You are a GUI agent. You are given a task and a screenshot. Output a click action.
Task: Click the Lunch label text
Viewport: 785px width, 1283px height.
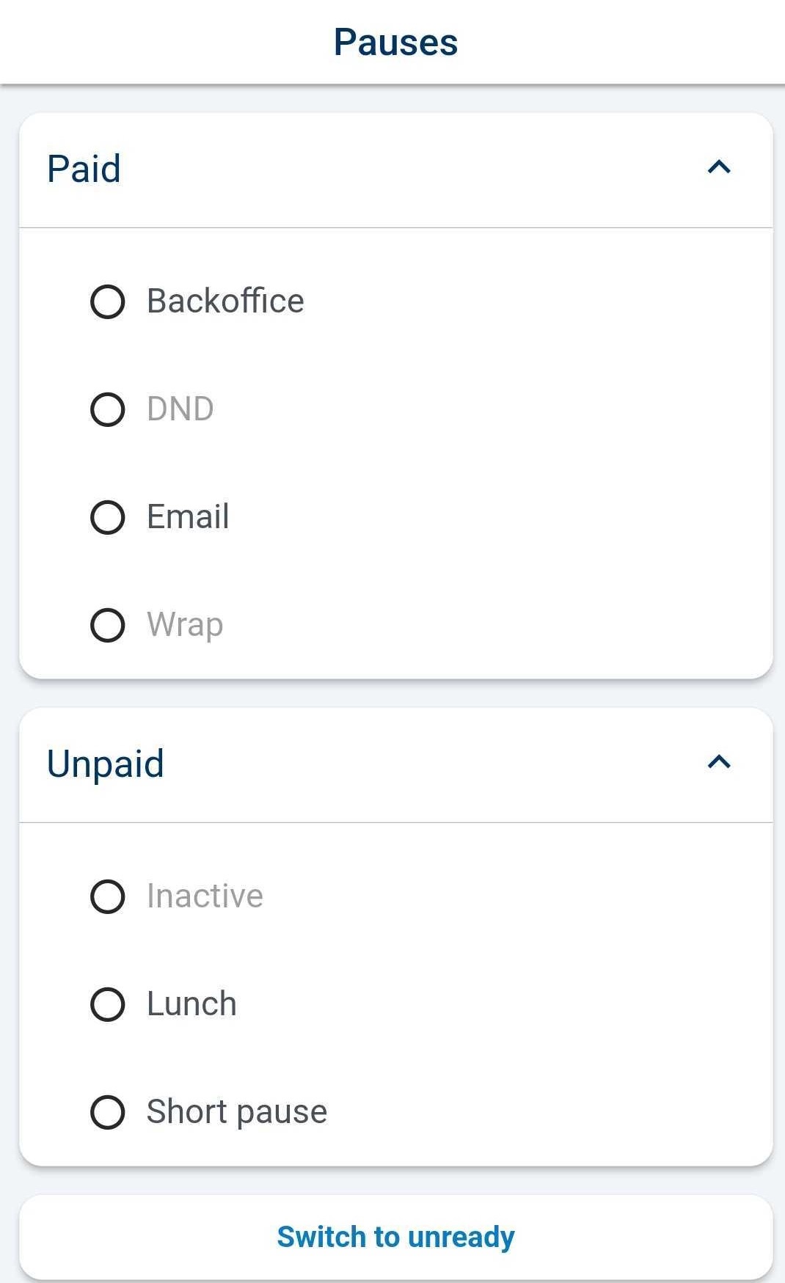tap(191, 1004)
